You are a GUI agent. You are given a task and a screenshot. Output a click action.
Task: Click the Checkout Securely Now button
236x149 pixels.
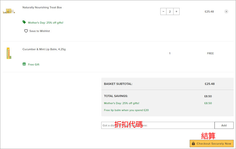coord(211,144)
